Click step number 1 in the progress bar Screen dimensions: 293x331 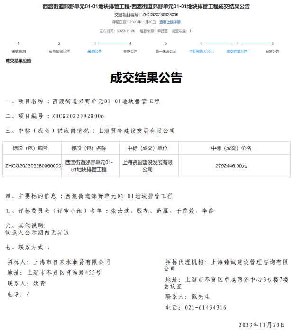coord(19,43)
